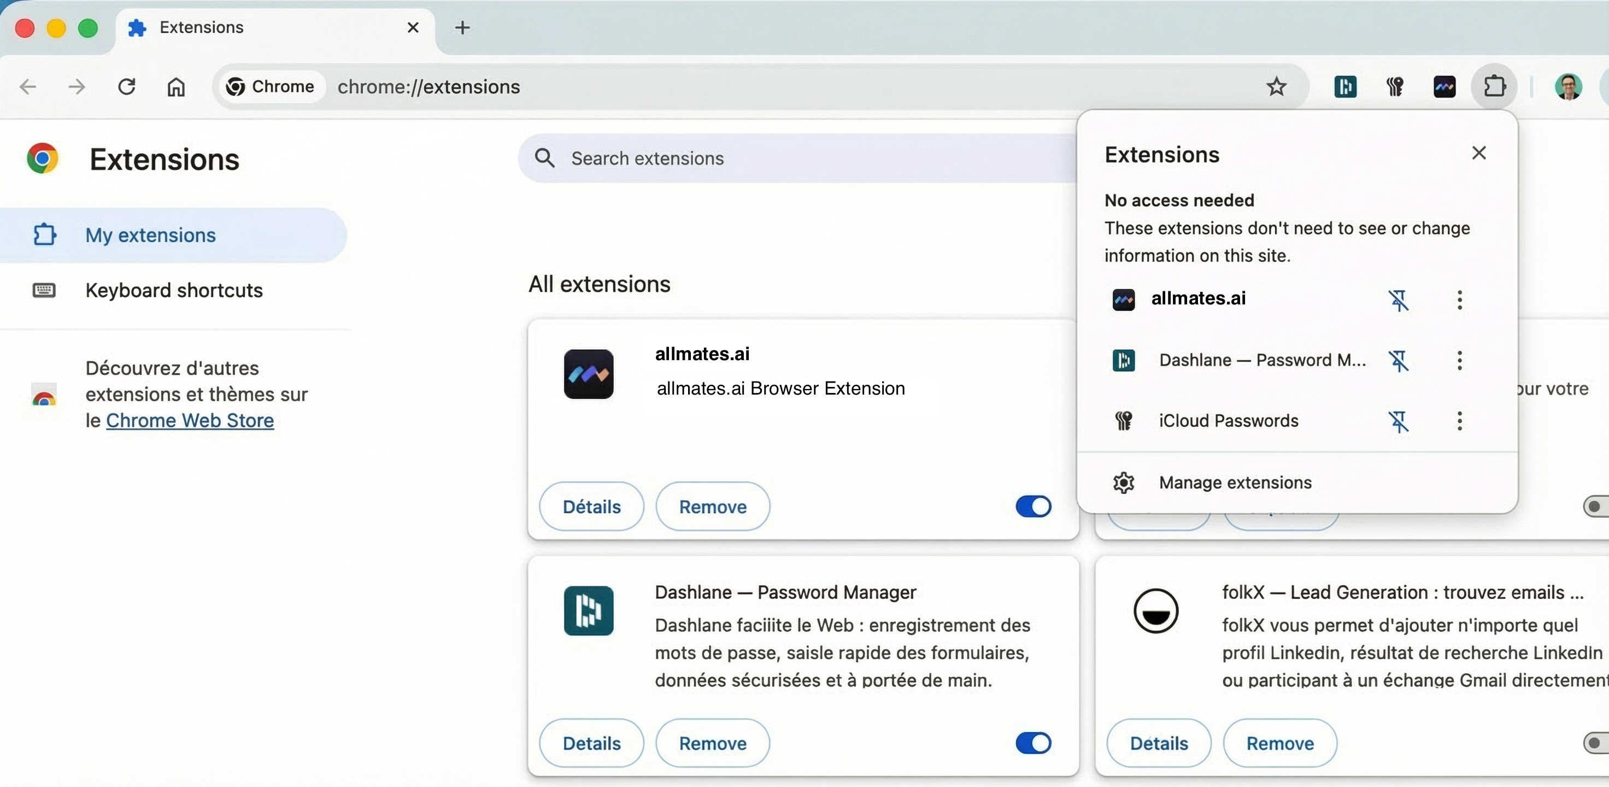This screenshot has height=787, width=1609.
Task: Reload the current page
Action: (x=127, y=86)
